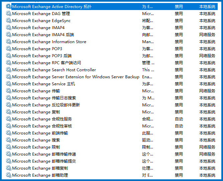Select service name Microsoft Exchange Information Store
This screenshot has width=223, height=181.
pyautogui.click(x=49, y=42)
